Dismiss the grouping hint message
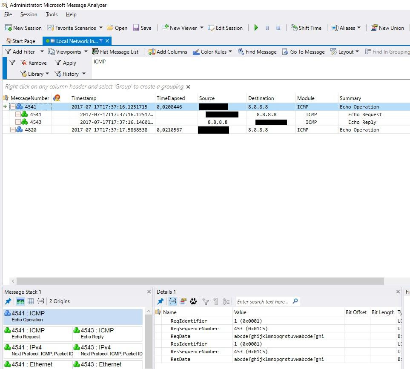 (188, 87)
